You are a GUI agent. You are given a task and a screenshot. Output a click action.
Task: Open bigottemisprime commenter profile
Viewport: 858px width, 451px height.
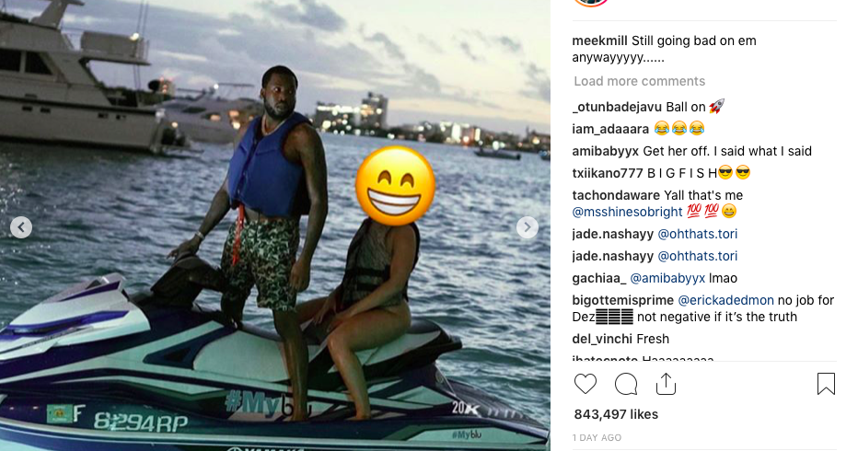(622, 300)
